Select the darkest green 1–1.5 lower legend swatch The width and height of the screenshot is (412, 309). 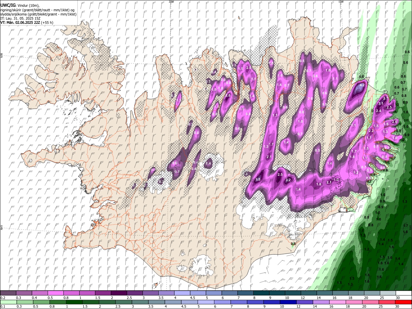point(74,302)
